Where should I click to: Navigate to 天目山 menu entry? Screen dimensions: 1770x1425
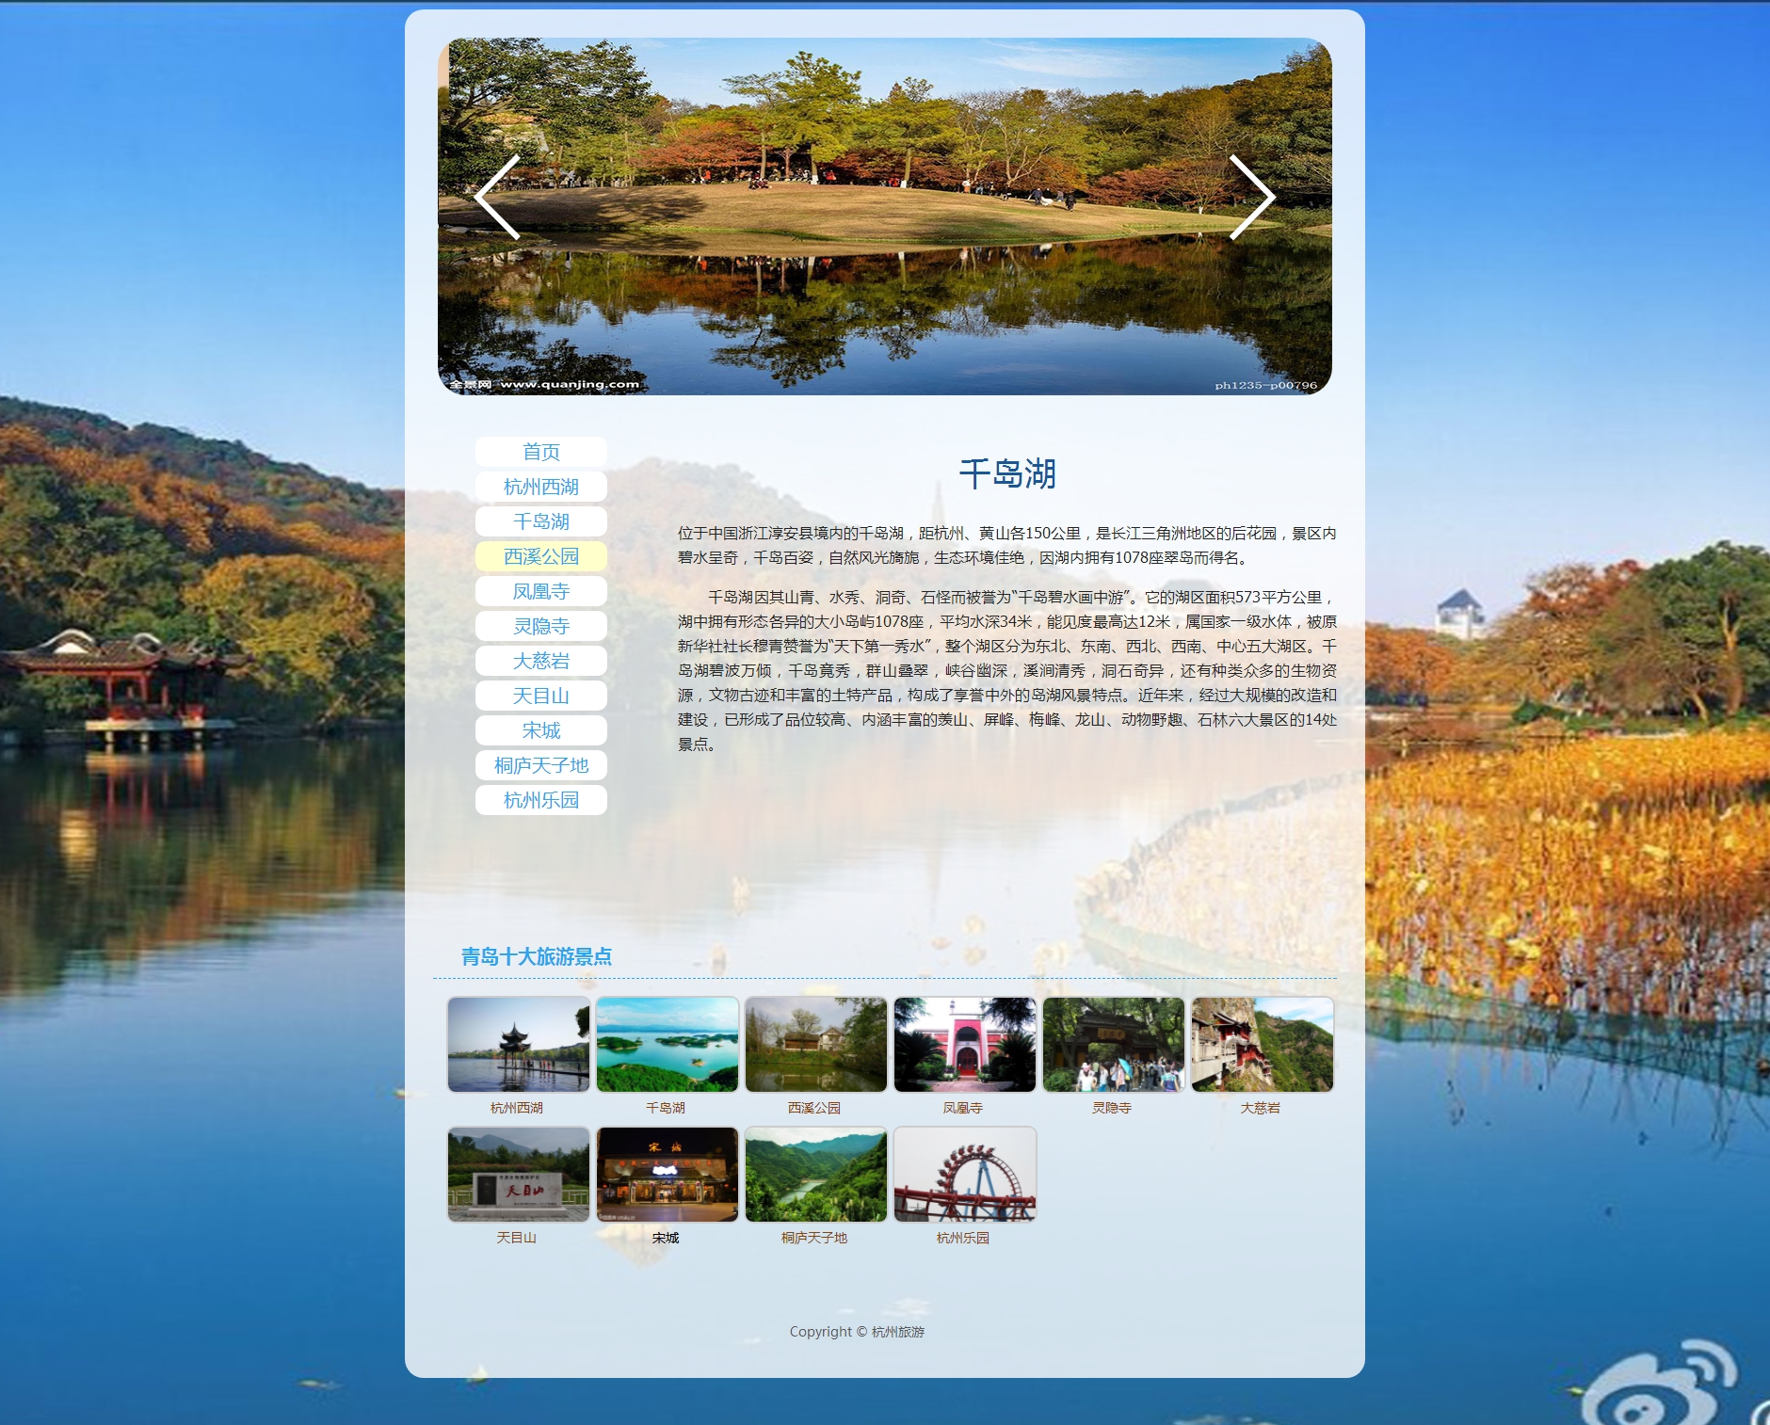coord(540,696)
